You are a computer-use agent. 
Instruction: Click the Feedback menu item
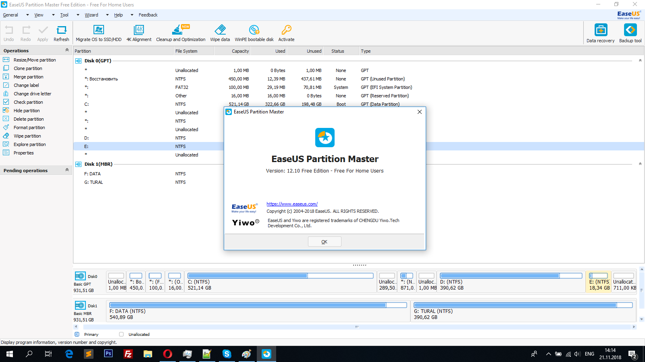point(148,15)
